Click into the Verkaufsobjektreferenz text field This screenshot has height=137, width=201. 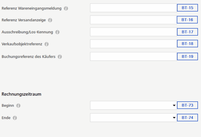pos(133,44)
